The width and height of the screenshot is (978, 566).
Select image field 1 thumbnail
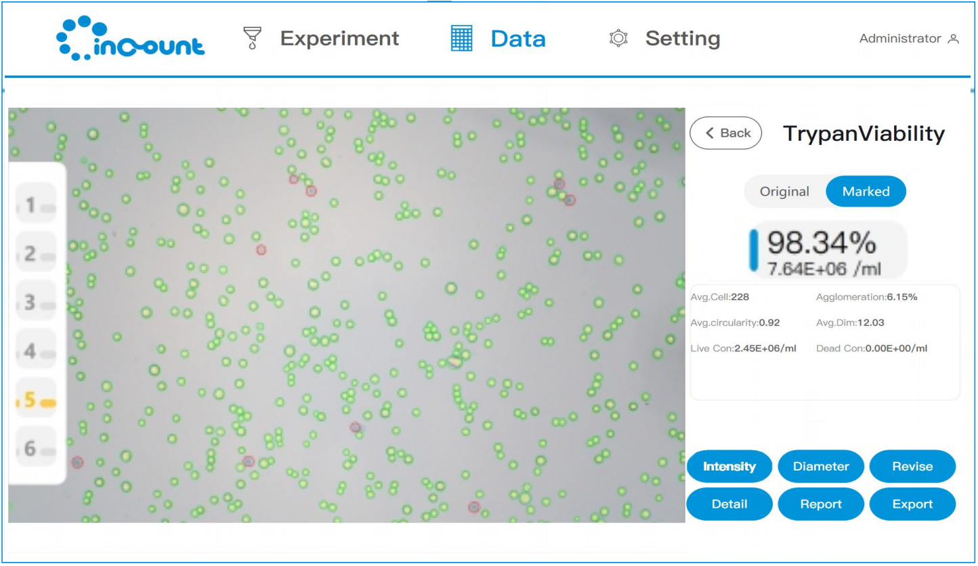click(36, 205)
